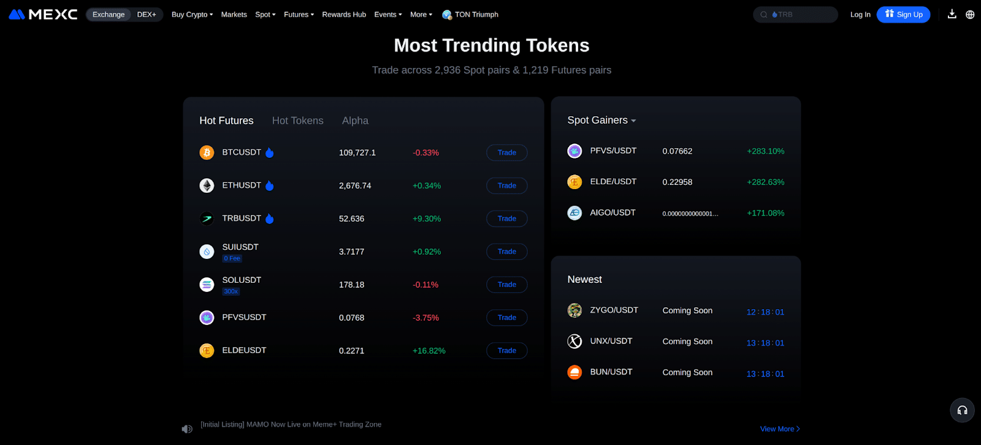
Task: Open the language globe icon
Action: click(970, 15)
